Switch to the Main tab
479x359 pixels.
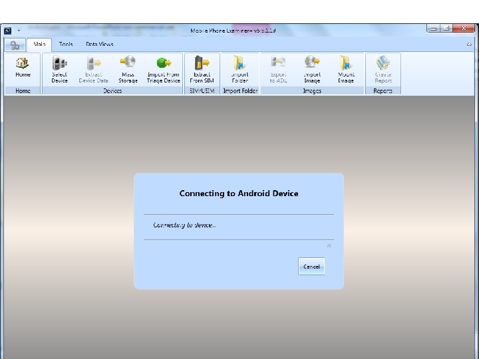pos(39,45)
